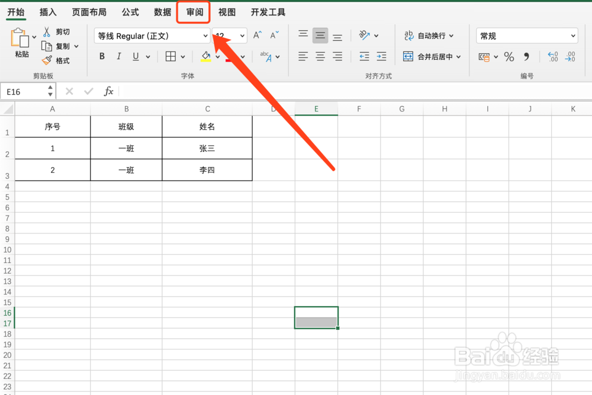Open the 插入 ribbon tab
The image size is (592, 395).
tap(47, 12)
